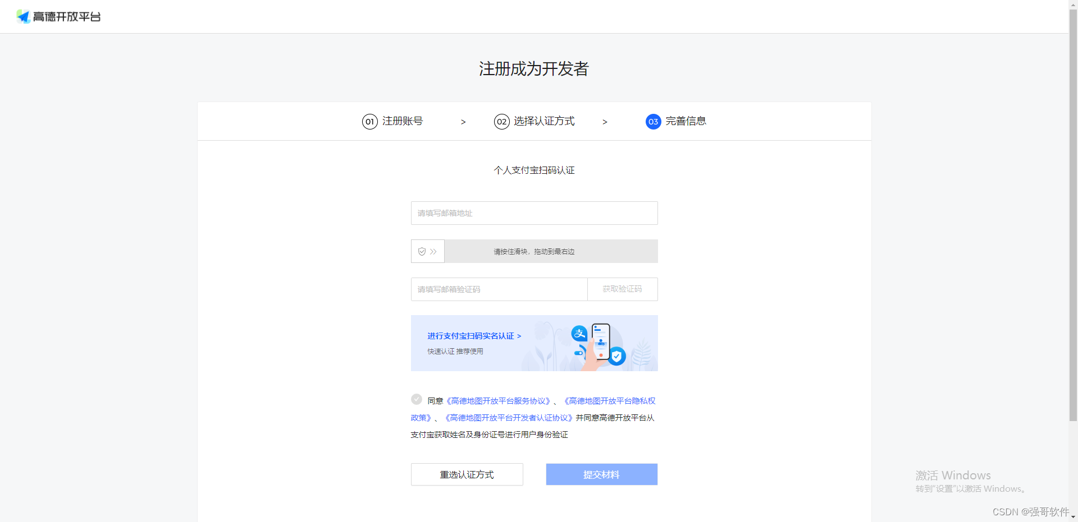Click the 个人支付宝扫码认证 heading text

[x=534, y=170]
